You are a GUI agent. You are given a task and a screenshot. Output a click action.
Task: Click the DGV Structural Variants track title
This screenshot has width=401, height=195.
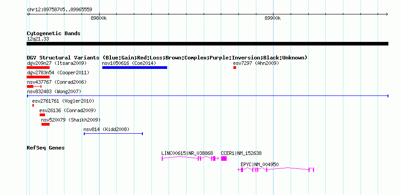point(167,58)
